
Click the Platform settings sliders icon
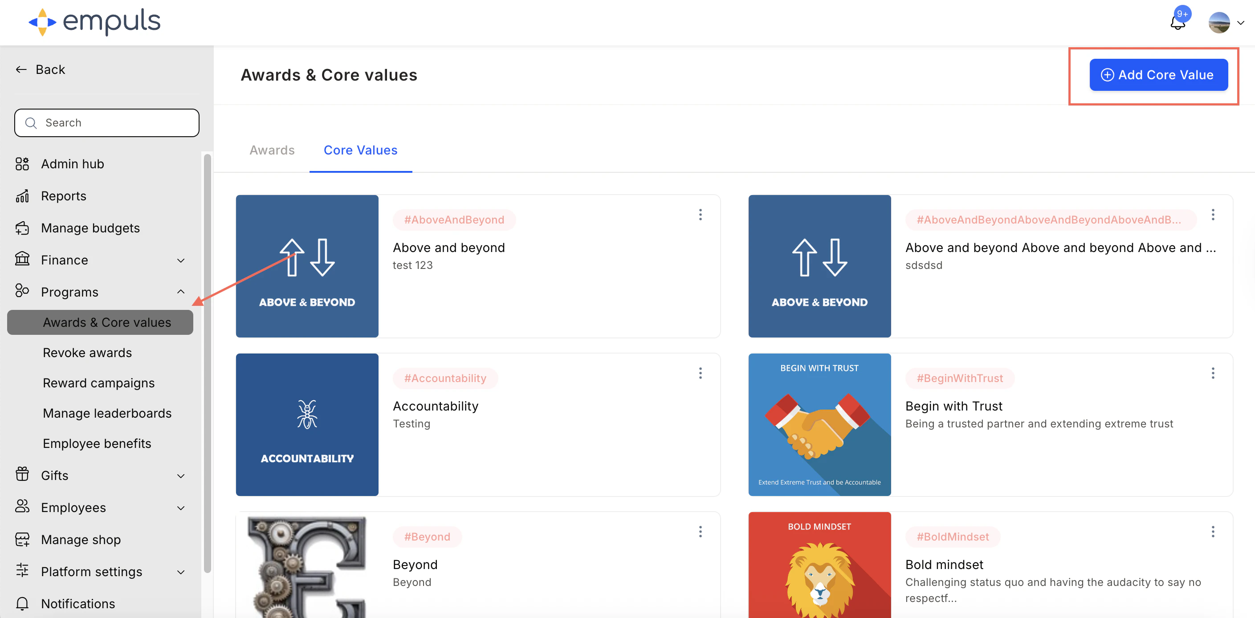tap(22, 571)
